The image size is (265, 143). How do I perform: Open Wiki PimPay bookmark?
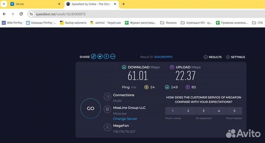coord(12,23)
